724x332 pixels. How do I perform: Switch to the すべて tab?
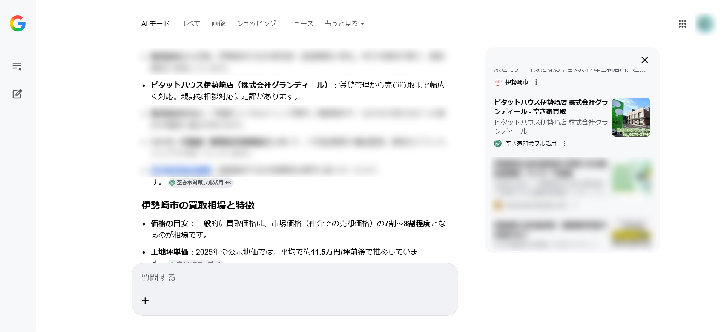click(x=190, y=24)
